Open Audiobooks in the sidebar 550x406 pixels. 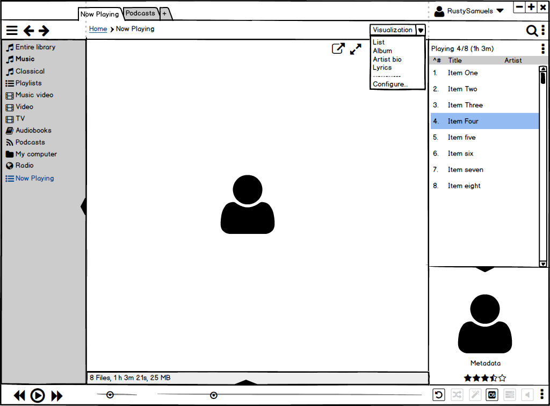point(33,131)
